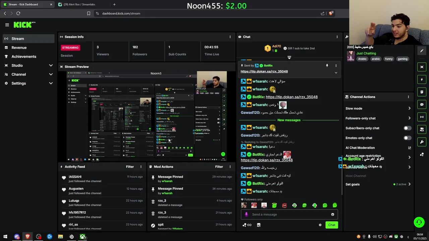Go to Achievements in sidebar
The height and width of the screenshot is (241, 429).
24,57
